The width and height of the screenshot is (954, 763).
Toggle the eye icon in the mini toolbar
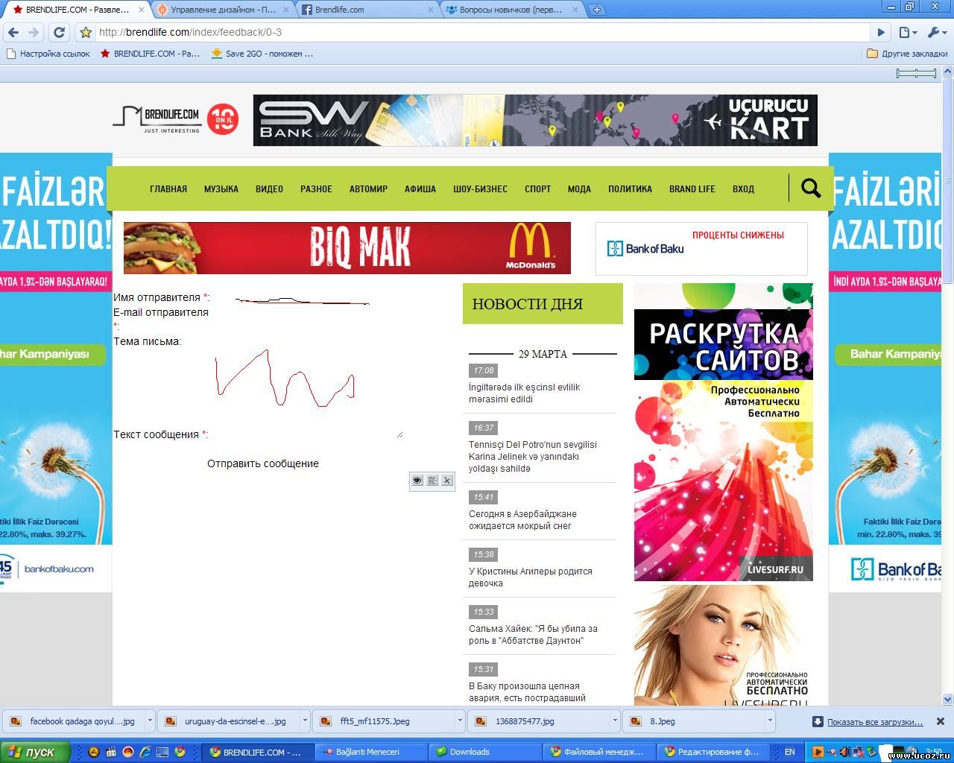417,481
